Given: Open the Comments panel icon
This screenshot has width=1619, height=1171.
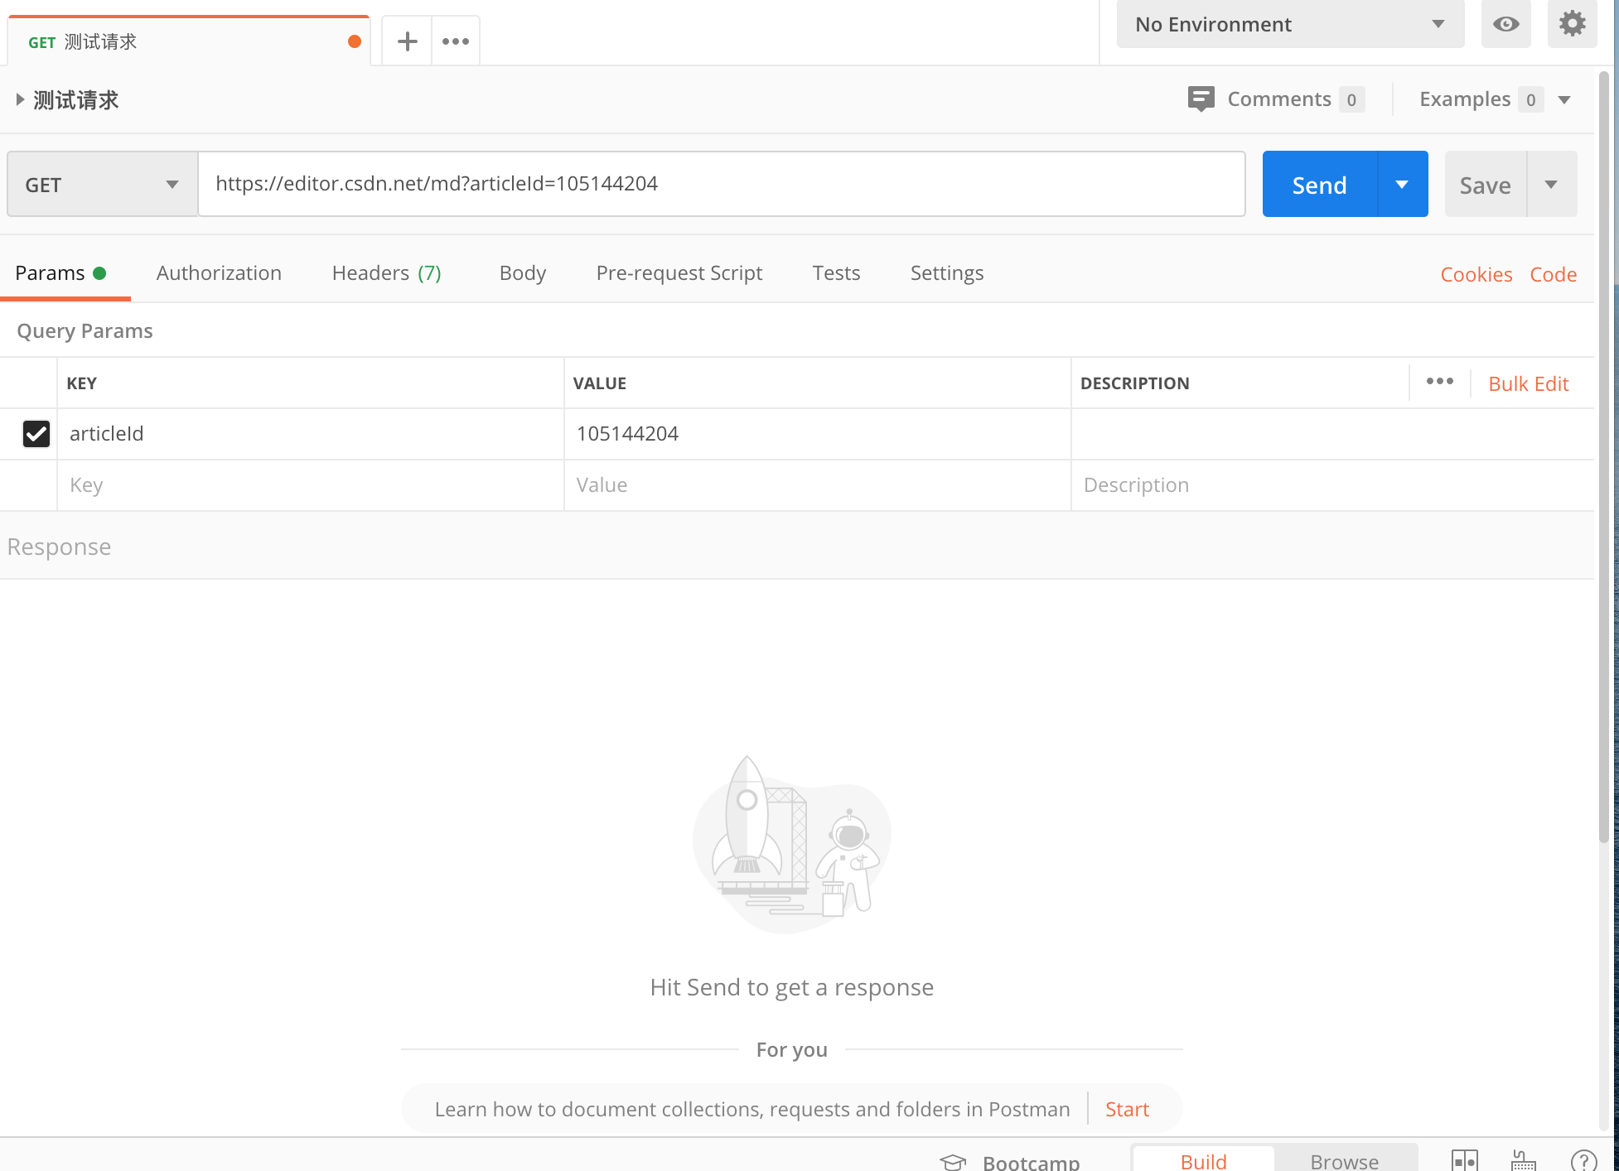Looking at the screenshot, I should pyautogui.click(x=1201, y=99).
